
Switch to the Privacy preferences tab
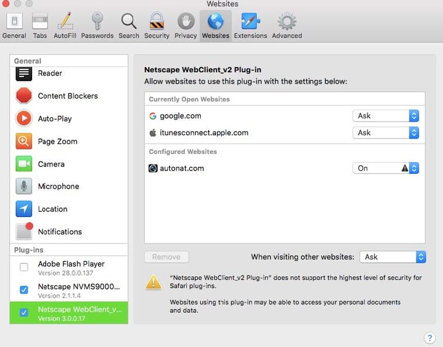pos(185,26)
